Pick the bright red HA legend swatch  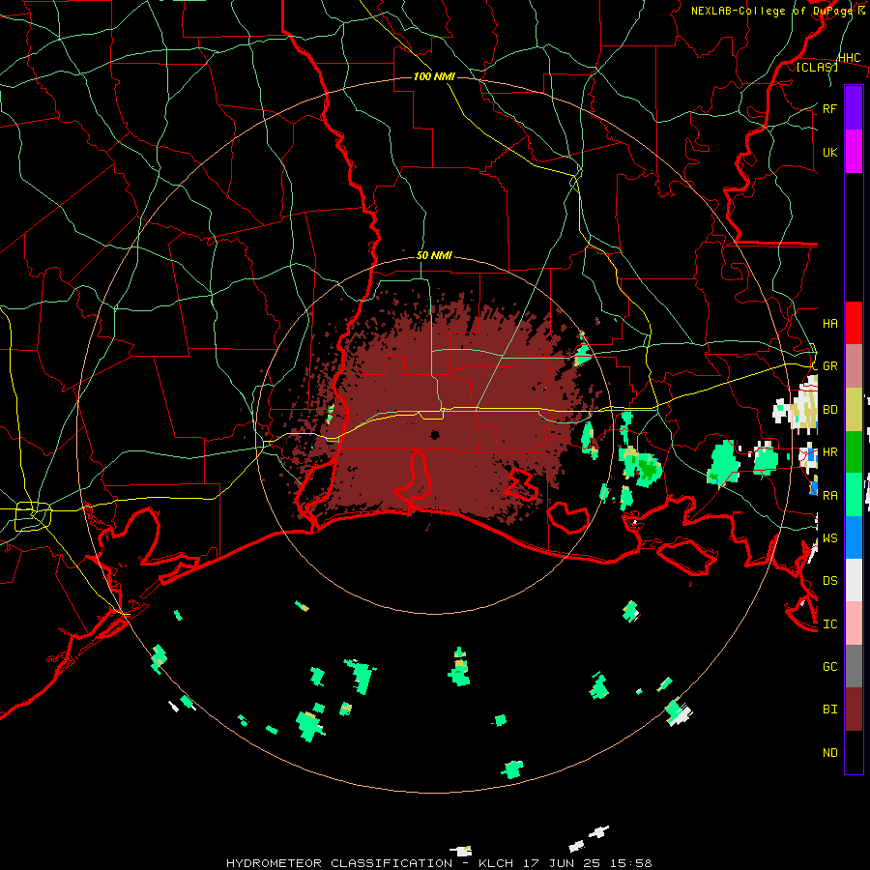click(854, 323)
